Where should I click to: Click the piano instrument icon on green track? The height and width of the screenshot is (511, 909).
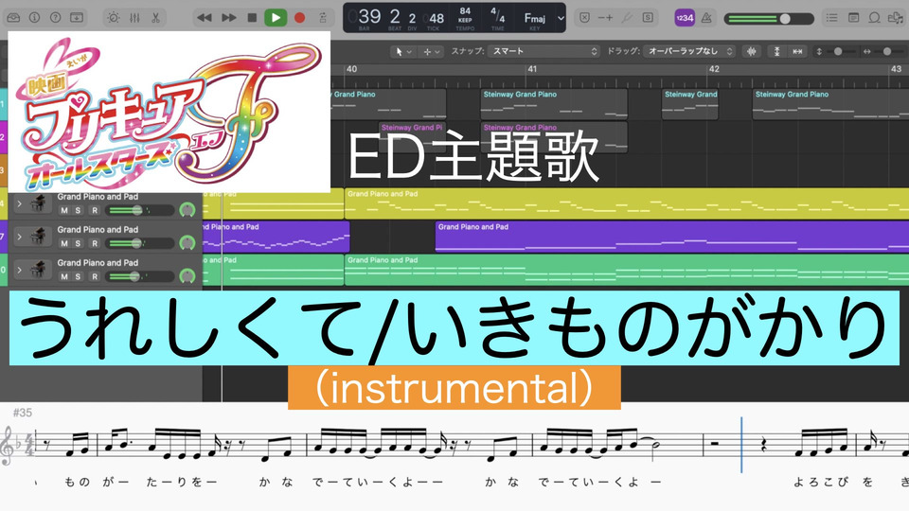click(38, 270)
